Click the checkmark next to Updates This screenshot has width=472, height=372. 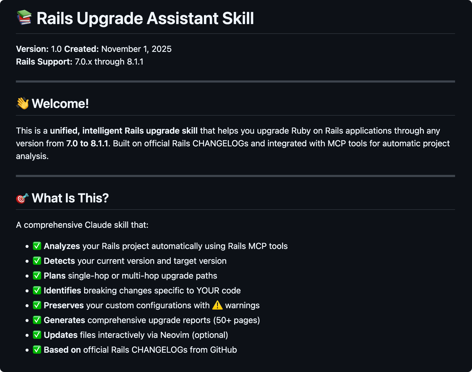point(37,335)
